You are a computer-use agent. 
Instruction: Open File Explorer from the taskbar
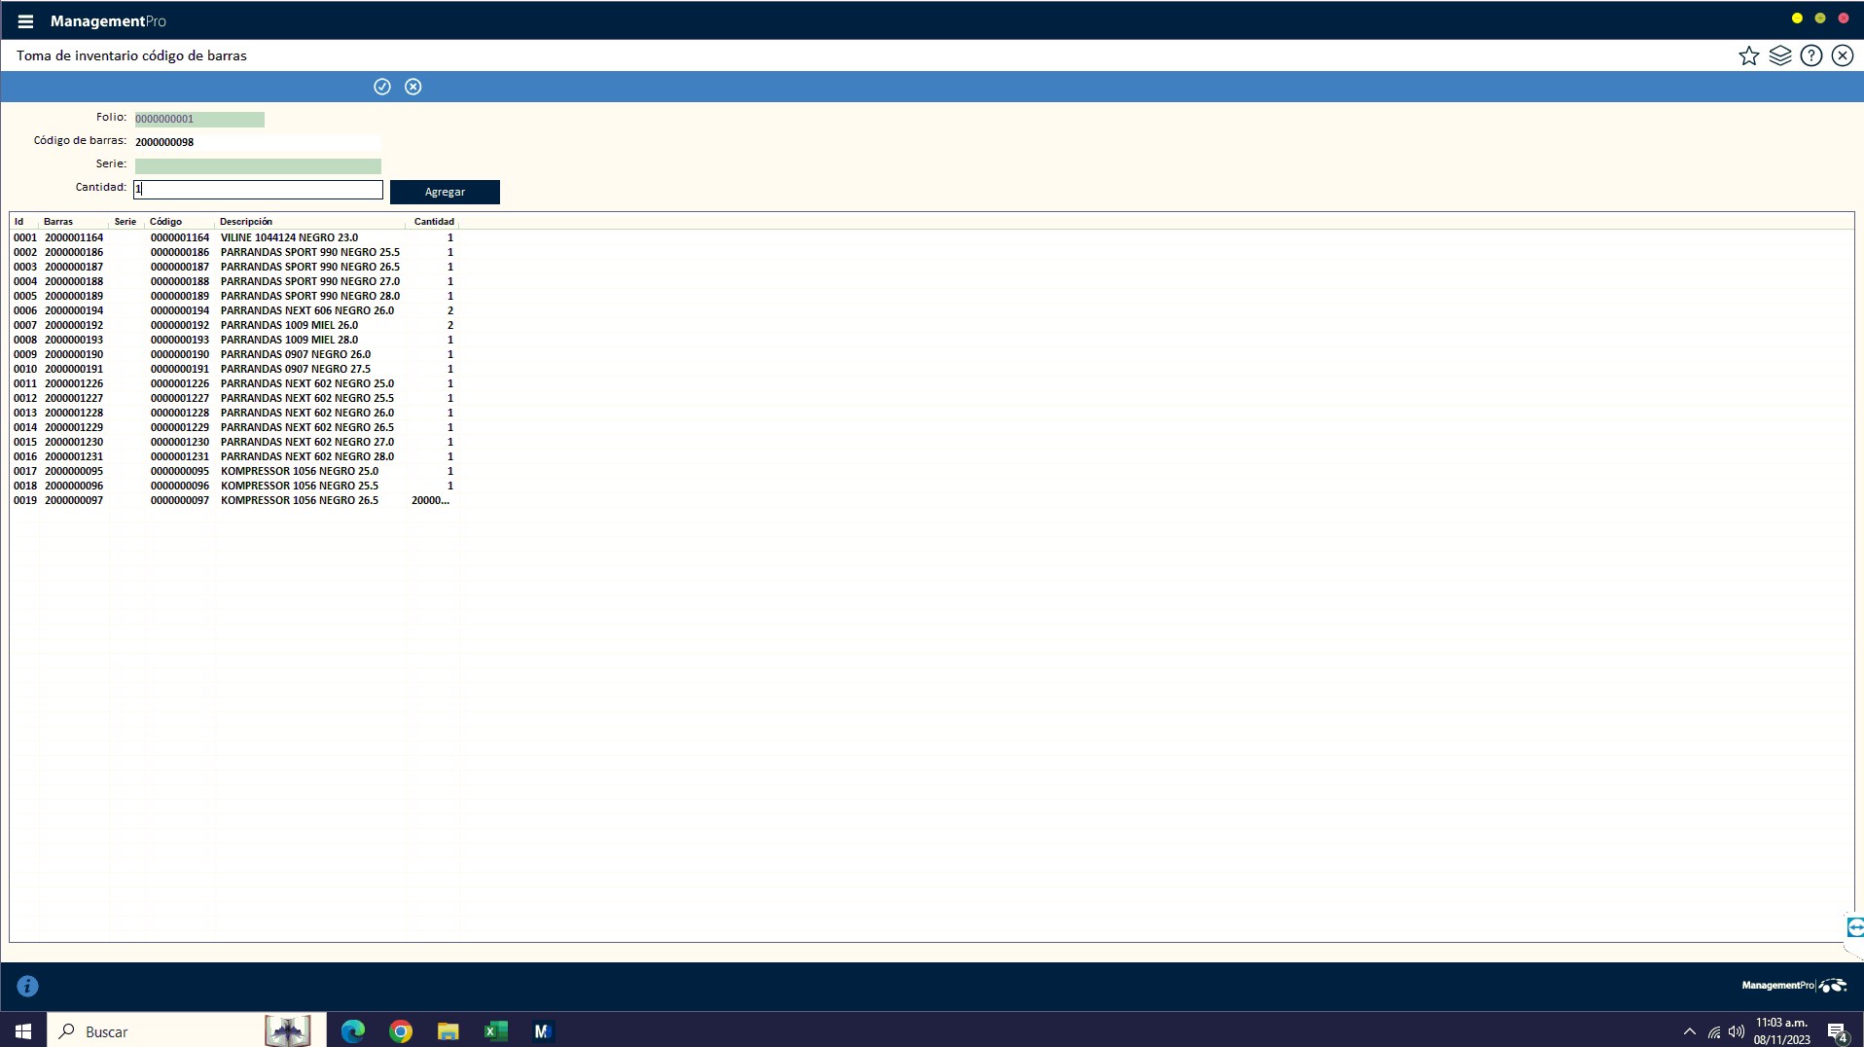point(448,1030)
